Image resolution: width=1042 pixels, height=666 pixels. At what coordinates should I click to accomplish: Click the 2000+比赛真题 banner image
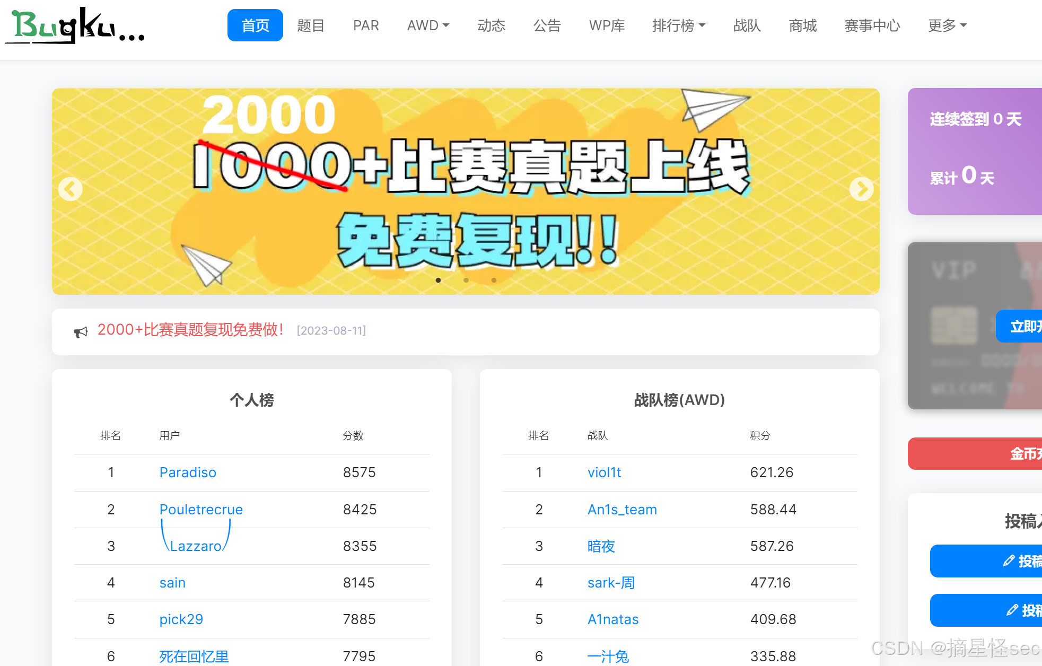(x=466, y=175)
